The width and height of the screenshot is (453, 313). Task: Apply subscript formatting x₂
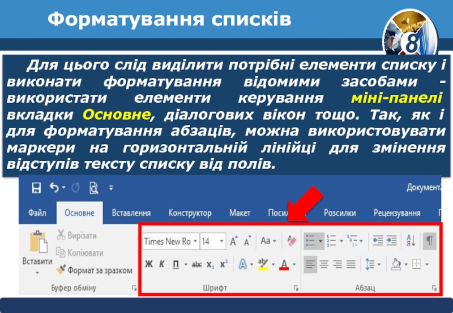[x=210, y=264]
